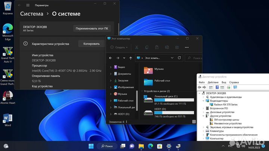Launch Atomic Heart from the desktop
The image size is (269, 151).
tap(7, 95)
